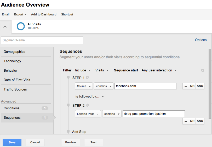Image resolution: width=212 pixels, height=147 pixels.
Task: Click the Step 2 sequence marker
Action: [x=68, y=105]
